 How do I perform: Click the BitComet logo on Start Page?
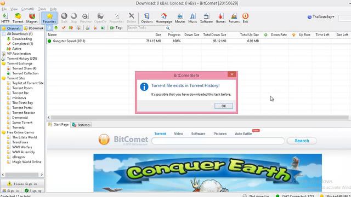[123, 140]
